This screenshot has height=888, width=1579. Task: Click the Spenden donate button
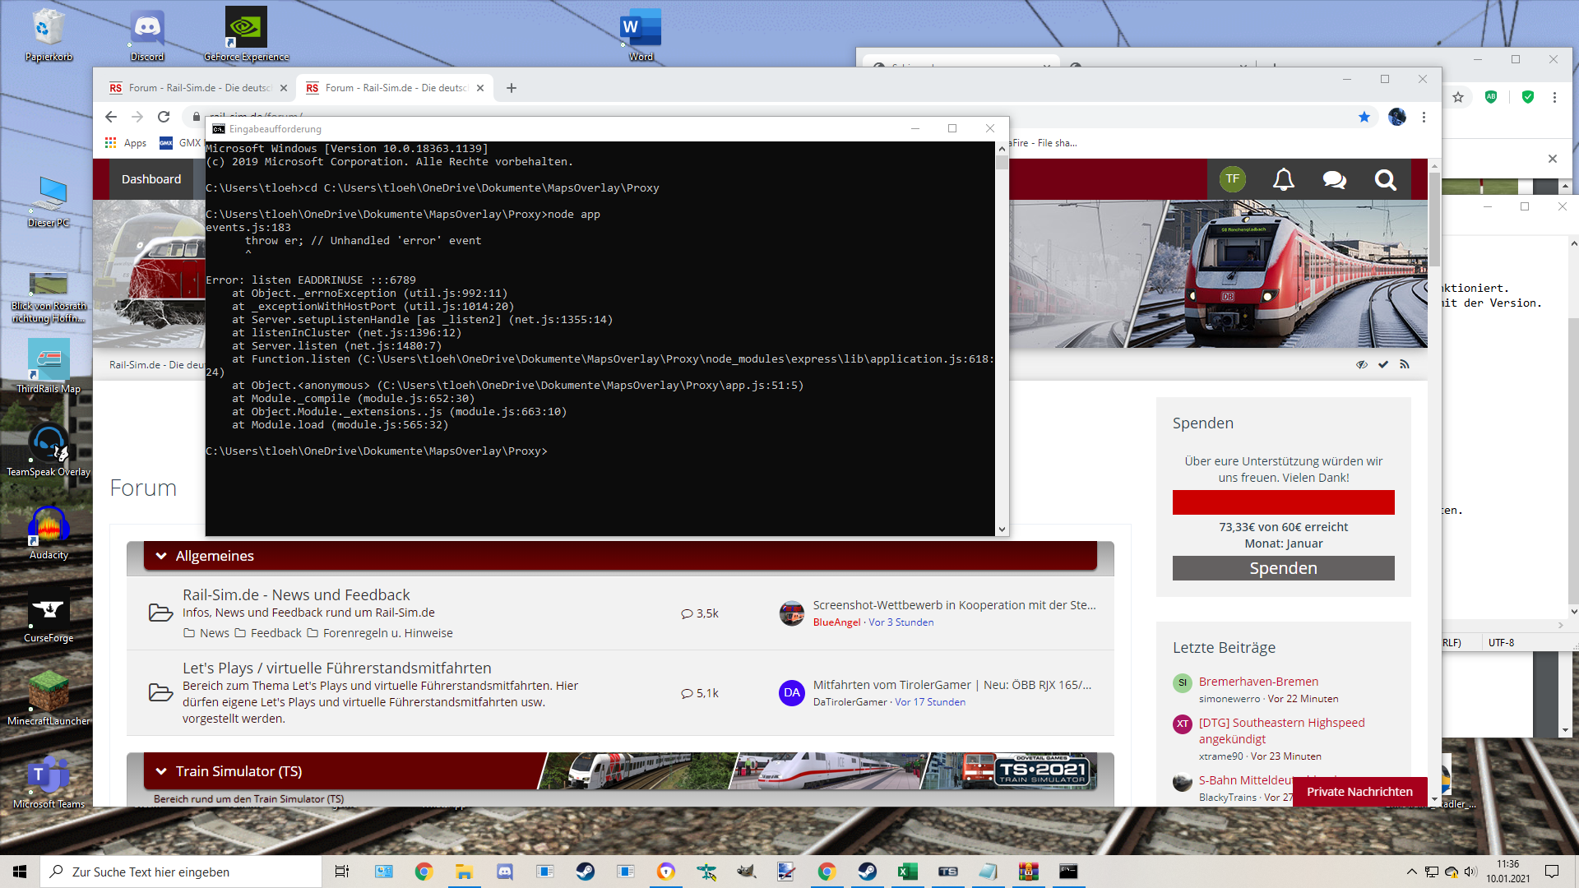[1283, 568]
